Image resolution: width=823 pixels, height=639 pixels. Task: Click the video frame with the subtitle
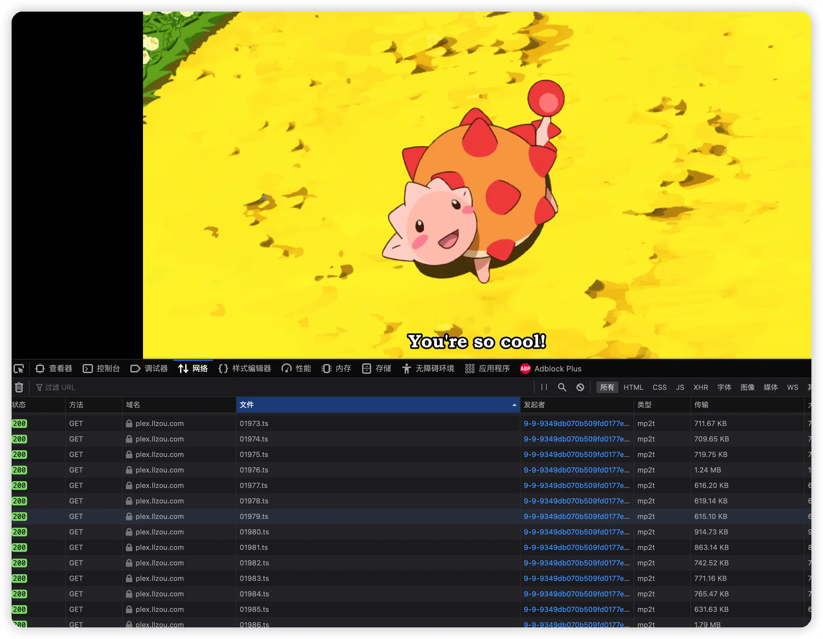(477, 185)
